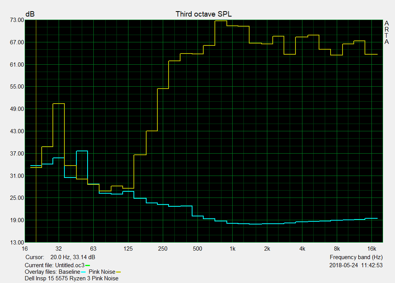Click the yellow Pink Noise bar peak at 32 Hz
The image size is (395, 283).
[59, 104]
